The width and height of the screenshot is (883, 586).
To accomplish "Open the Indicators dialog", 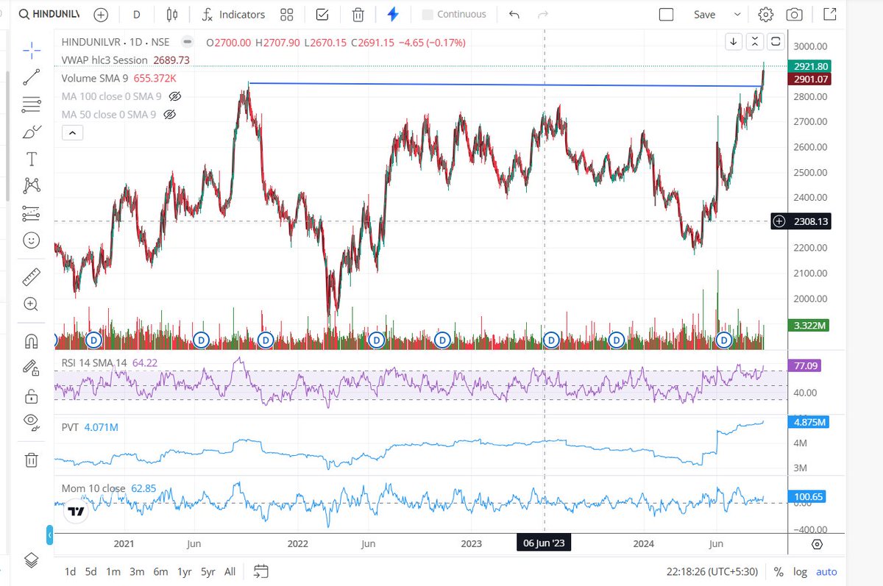I will click(x=233, y=15).
